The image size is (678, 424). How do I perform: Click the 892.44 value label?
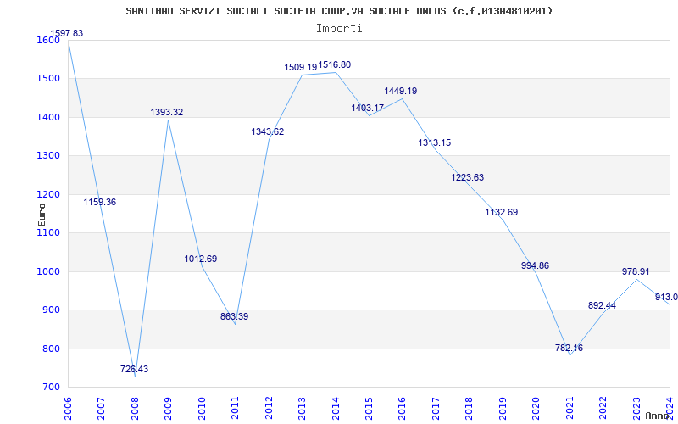[602, 305]
